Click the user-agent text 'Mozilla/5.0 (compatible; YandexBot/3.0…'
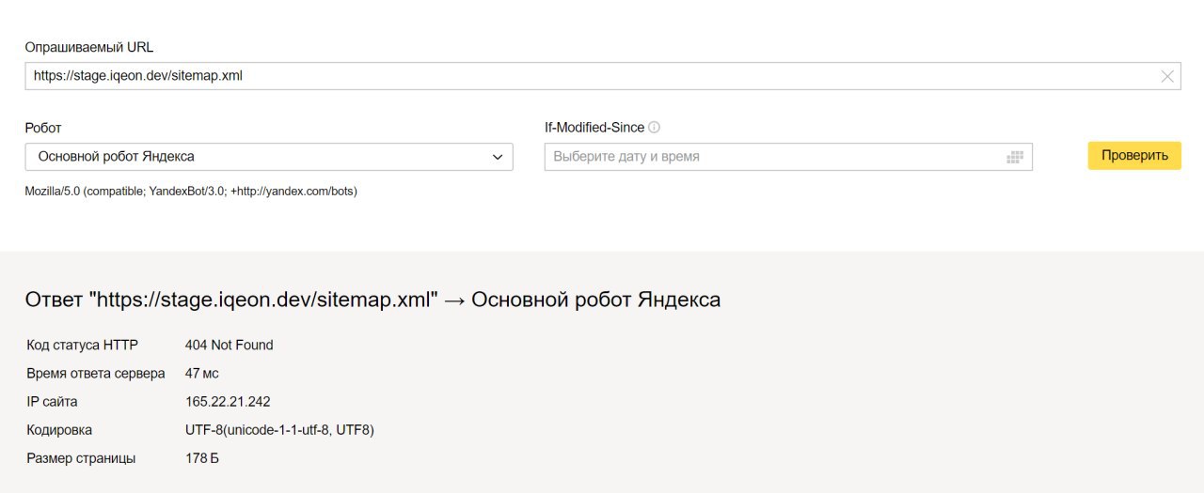This screenshot has height=493, width=1204. (191, 192)
